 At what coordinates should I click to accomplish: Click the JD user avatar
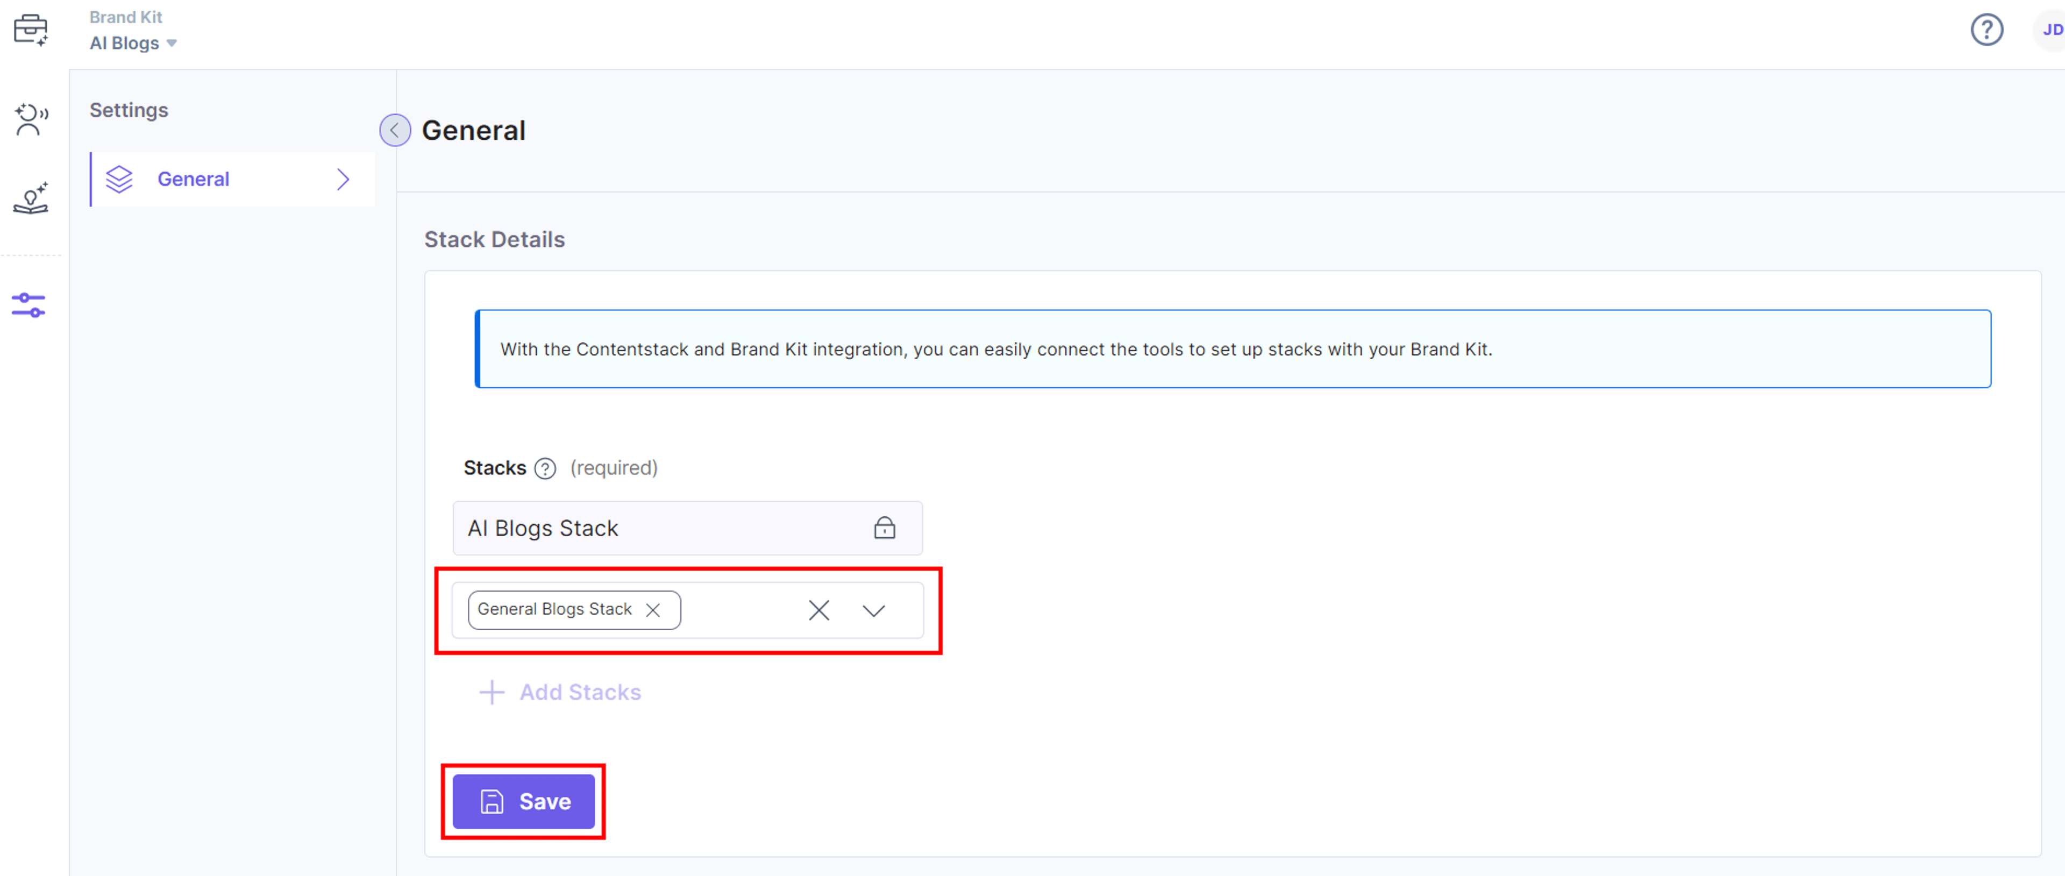2050,31
